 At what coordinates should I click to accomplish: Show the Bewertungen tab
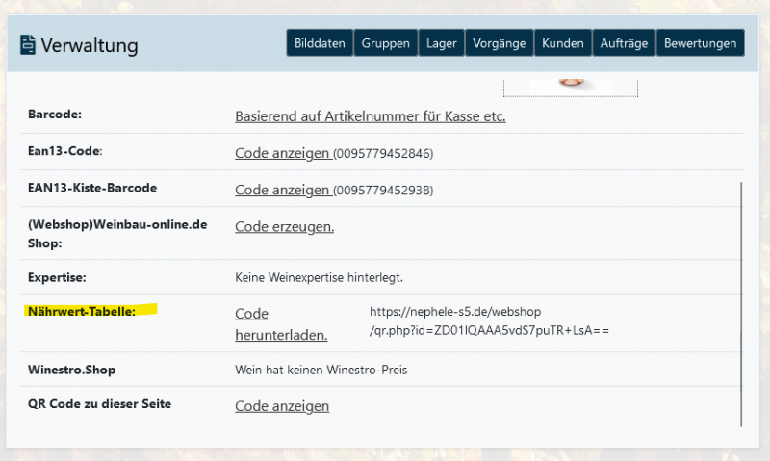701,43
